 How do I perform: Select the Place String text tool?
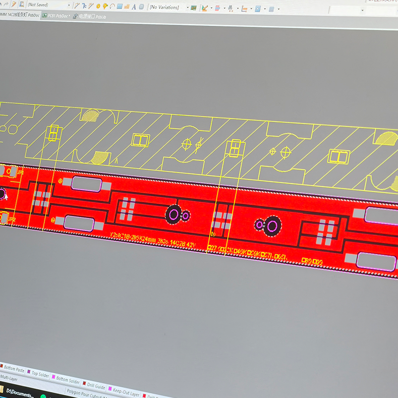coord(134,7)
